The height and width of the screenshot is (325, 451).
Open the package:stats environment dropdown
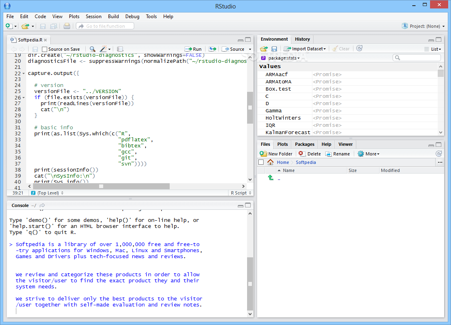click(281, 58)
